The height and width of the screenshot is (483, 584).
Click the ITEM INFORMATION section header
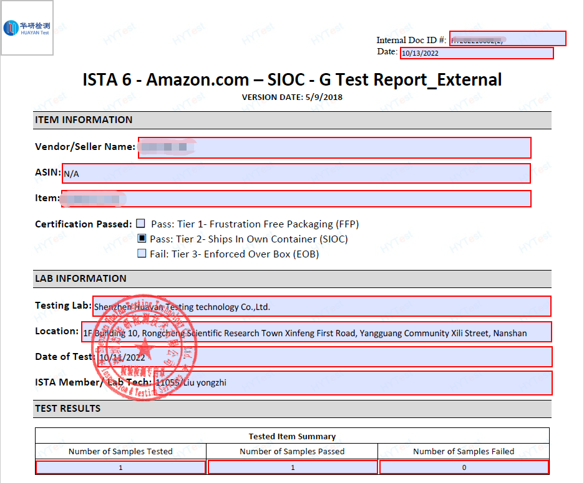pos(84,120)
